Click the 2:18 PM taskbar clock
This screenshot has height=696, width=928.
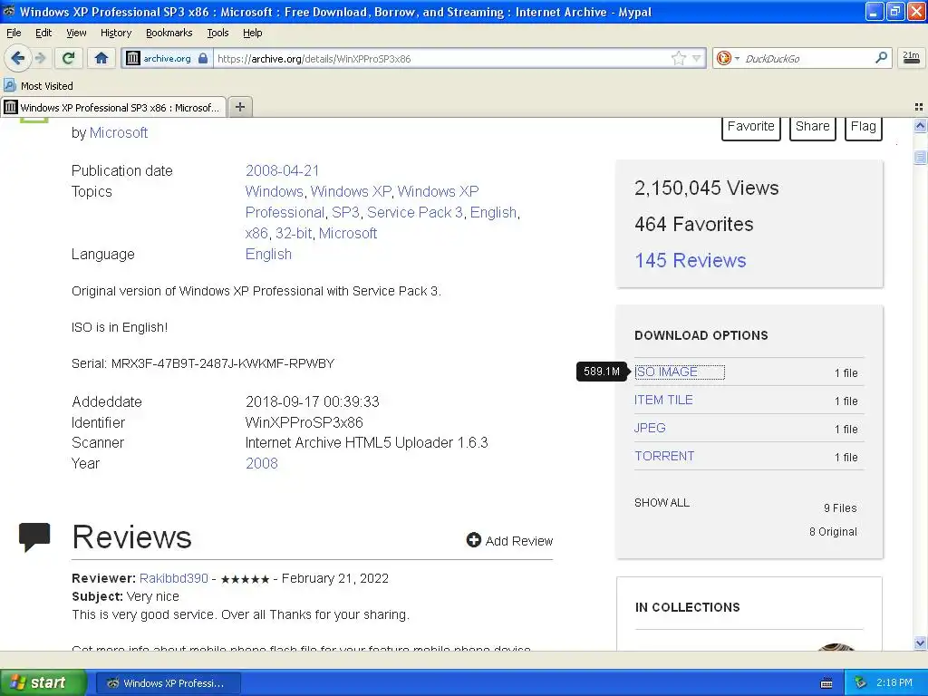click(x=894, y=682)
